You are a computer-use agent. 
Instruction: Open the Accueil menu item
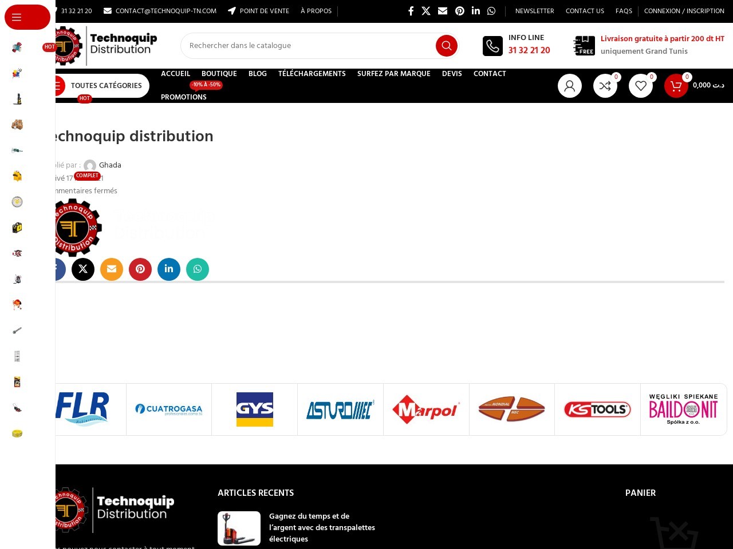(x=175, y=74)
